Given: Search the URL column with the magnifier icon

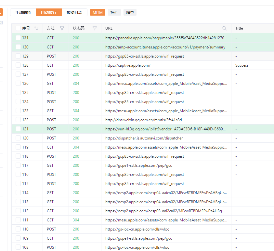Looking at the screenshot, I should click(x=225, y=28).
